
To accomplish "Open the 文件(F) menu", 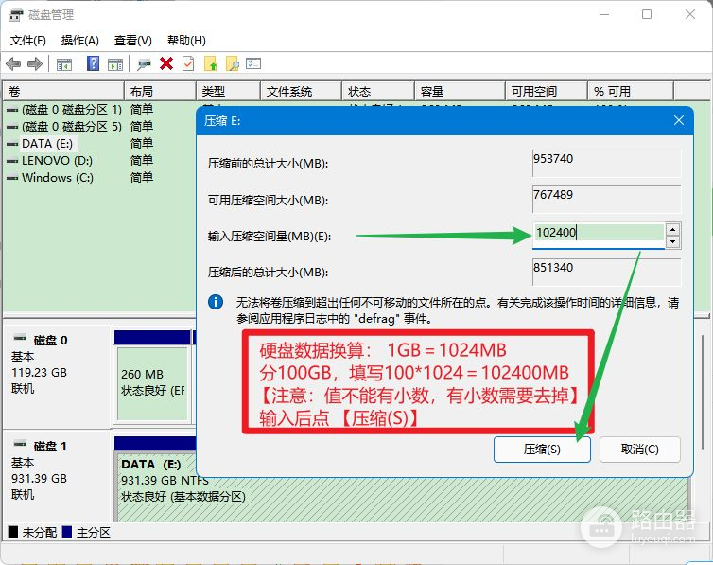I will click(28, 41).
